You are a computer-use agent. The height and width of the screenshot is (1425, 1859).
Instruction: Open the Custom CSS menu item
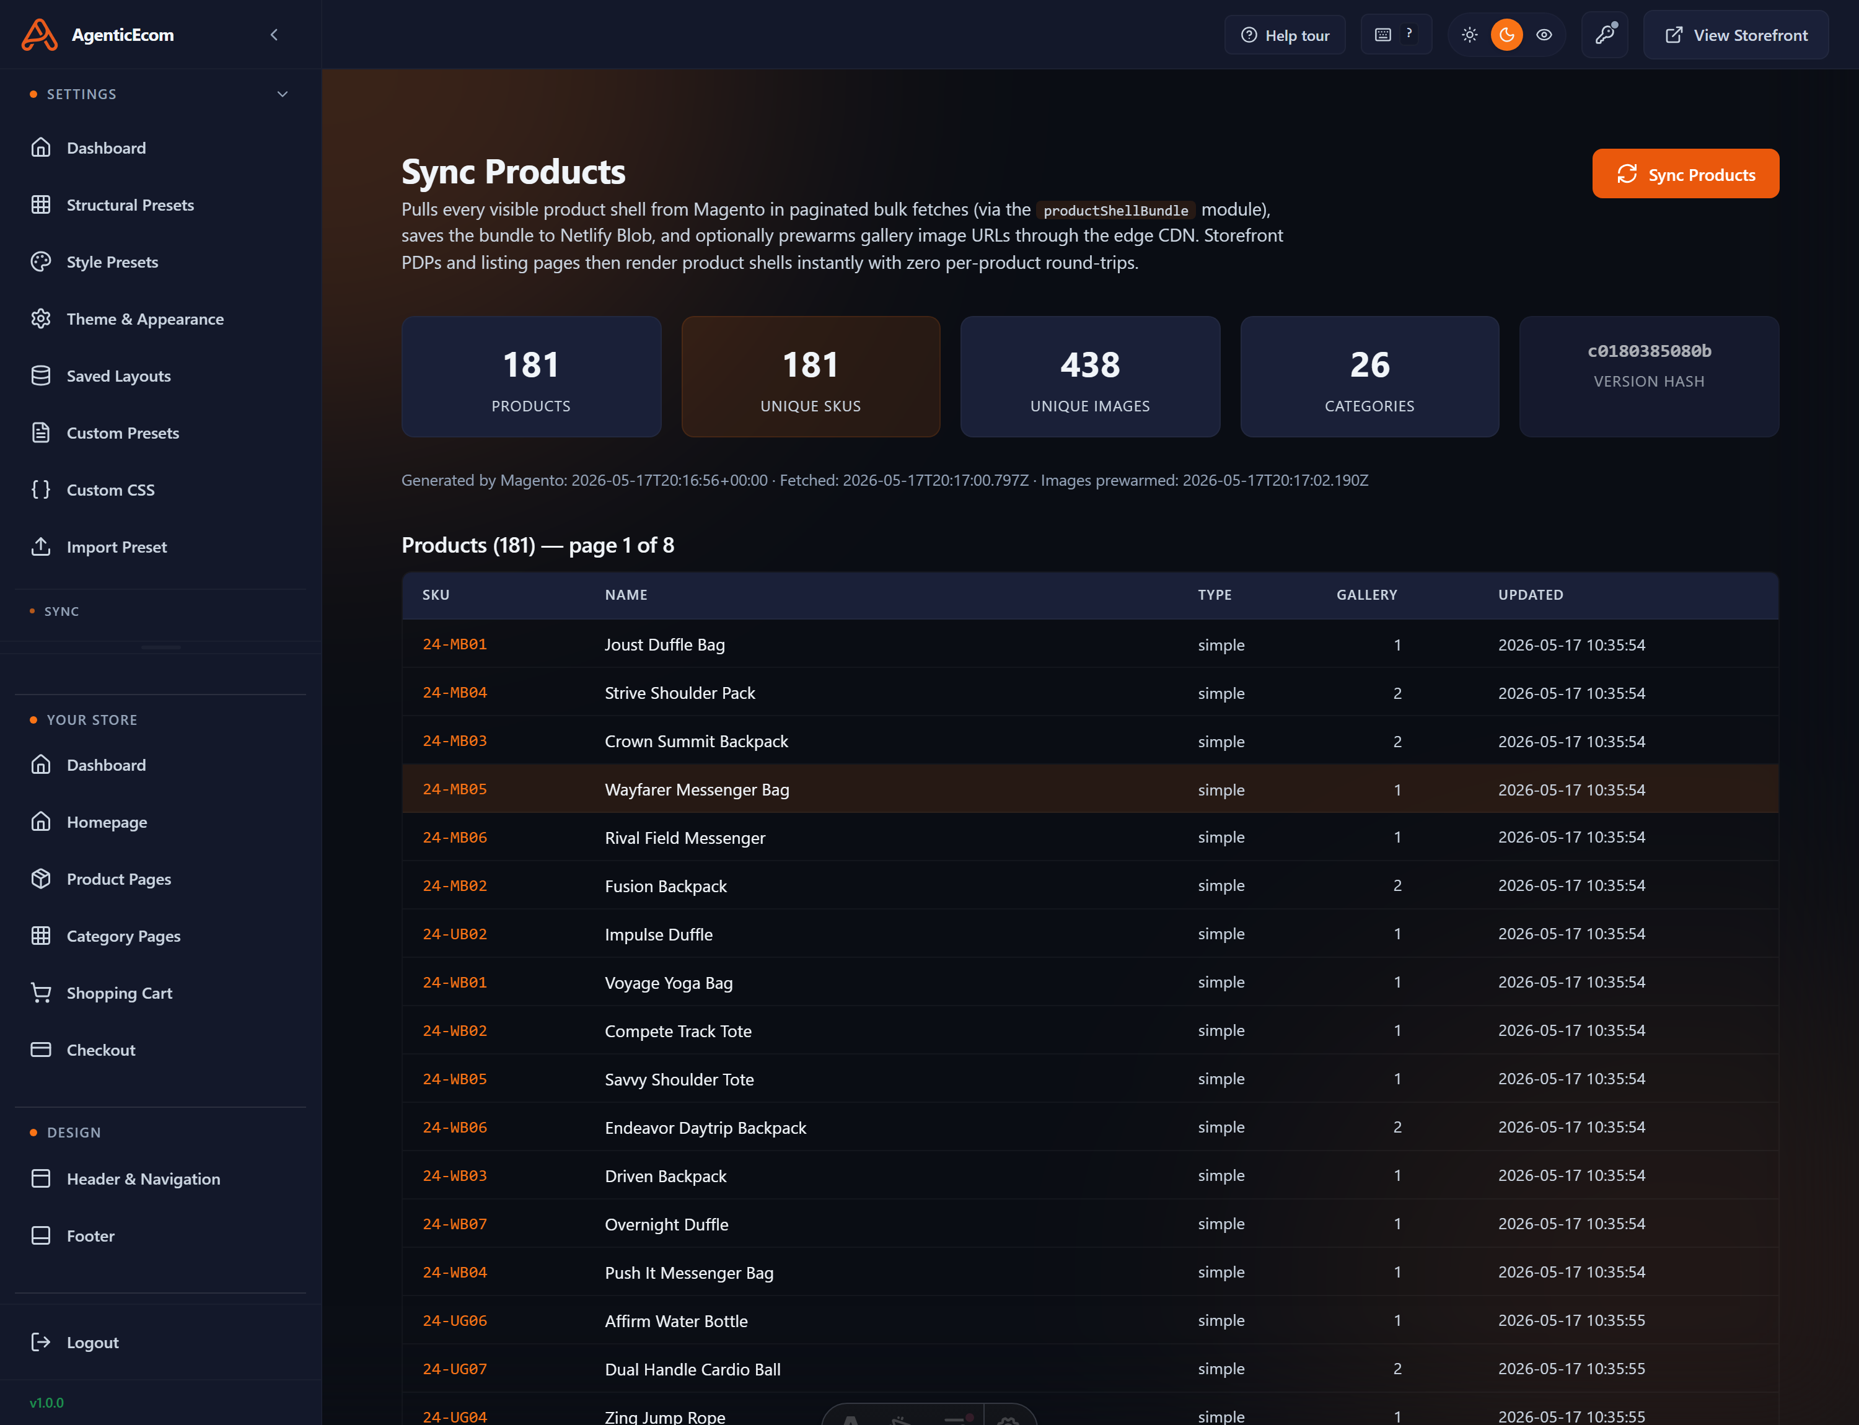click(x=160, y=489)
